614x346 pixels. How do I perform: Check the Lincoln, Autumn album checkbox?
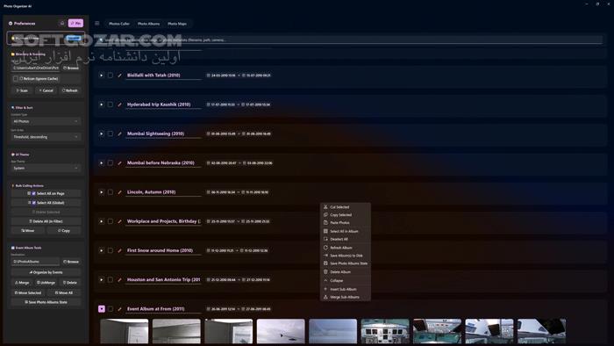pos(111,192)
